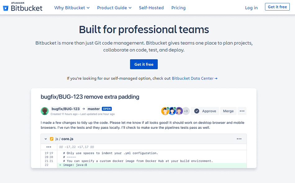Open the Product Guide dropdown menu
Image resolution: width=295 pixels, height=183 pixels.
tap(114, 8)
